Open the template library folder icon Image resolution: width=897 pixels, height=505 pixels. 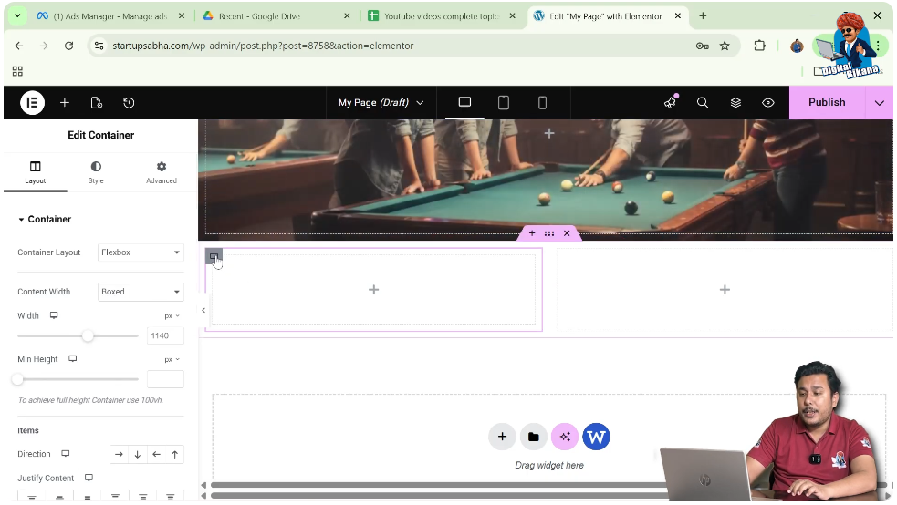coord(534,437)
